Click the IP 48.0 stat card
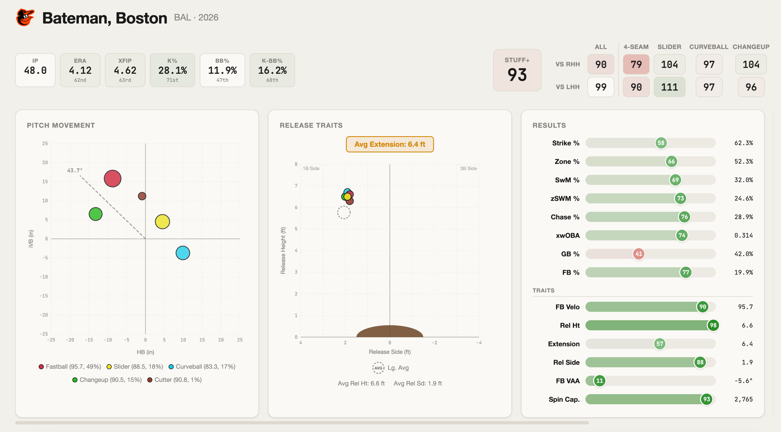Image resolution: width=781 pixels, height=432 pixels. (x=35, y=70)
